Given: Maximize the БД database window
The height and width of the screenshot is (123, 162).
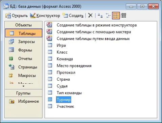Looking at the screenshot, I should [x=142, y=6].
